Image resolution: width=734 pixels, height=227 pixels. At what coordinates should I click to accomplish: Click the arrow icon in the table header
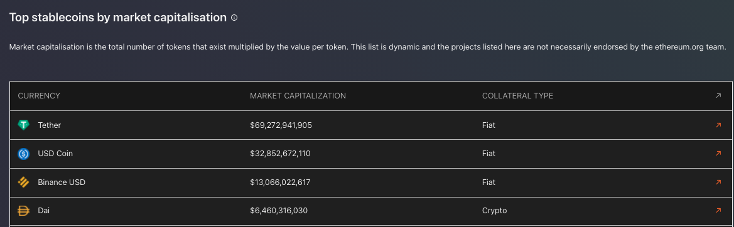(718, 96)
